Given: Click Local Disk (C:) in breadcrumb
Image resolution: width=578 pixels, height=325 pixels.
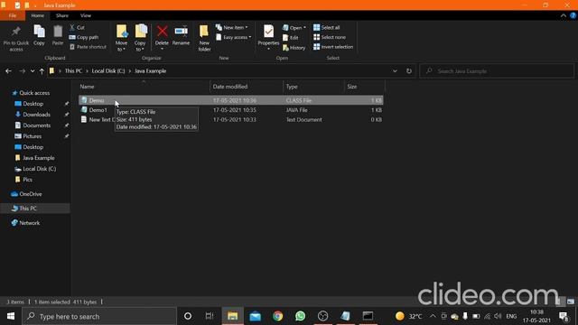Looking at the screenshot, I should tap(108, 70).
